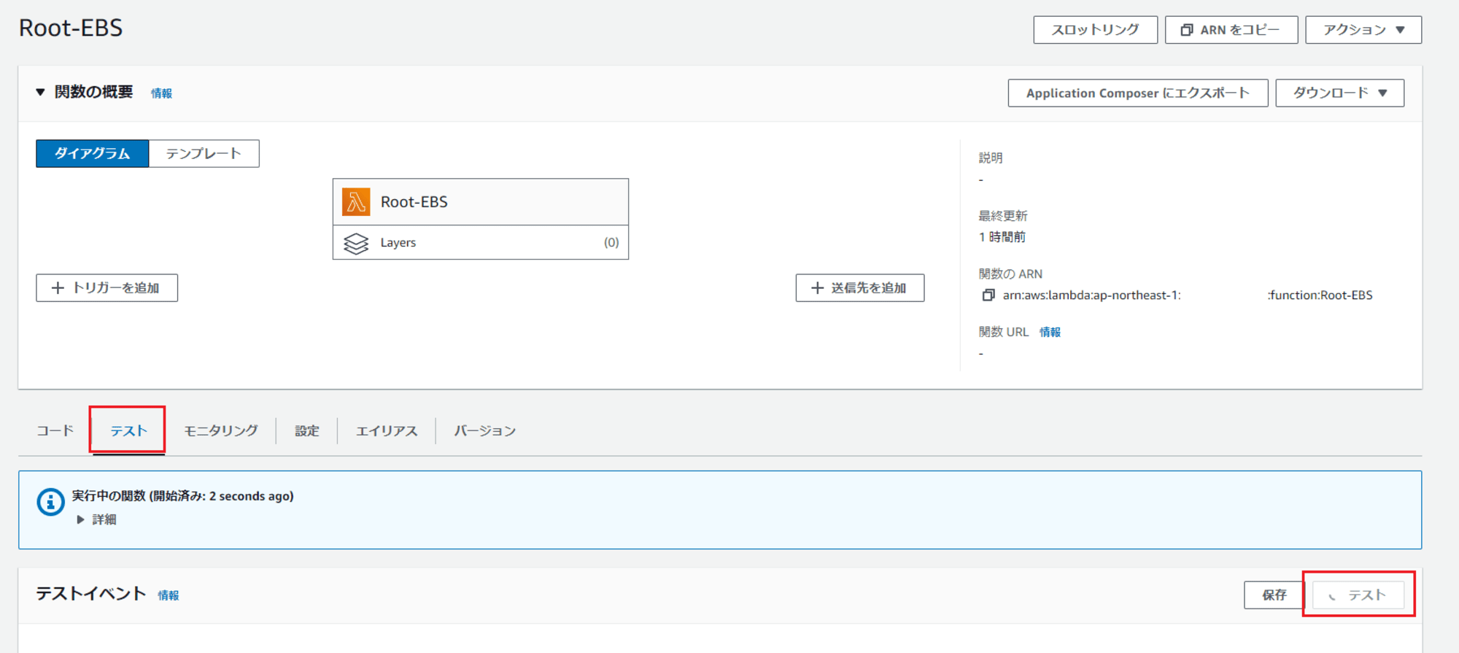This screenshot has height=653, width=1459.
Task: Click トリガーを追加 button
Action: [x=107, y=288]
